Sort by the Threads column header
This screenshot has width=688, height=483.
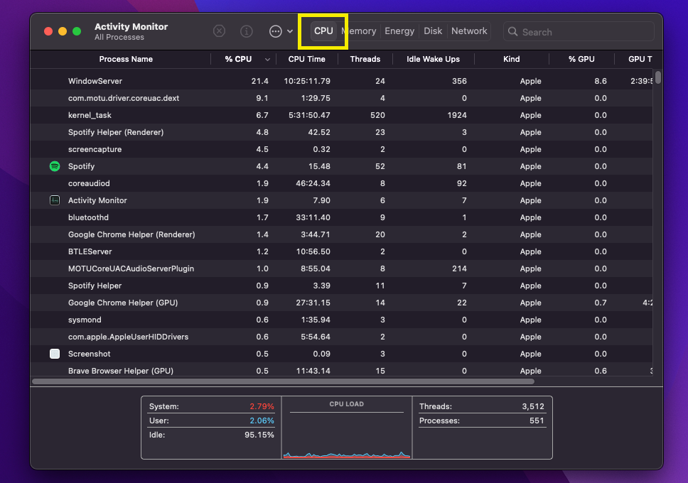coord(365,59)
